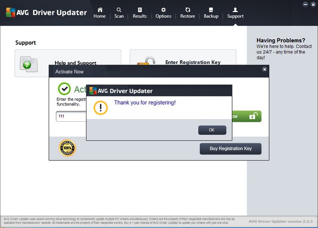Click the 'Thank you for registering!' message
Screen dimensions: 318x228
tap(145, 102)
